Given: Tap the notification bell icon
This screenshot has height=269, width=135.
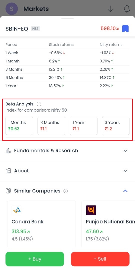Looking at the screenshot, I should 126,9.
